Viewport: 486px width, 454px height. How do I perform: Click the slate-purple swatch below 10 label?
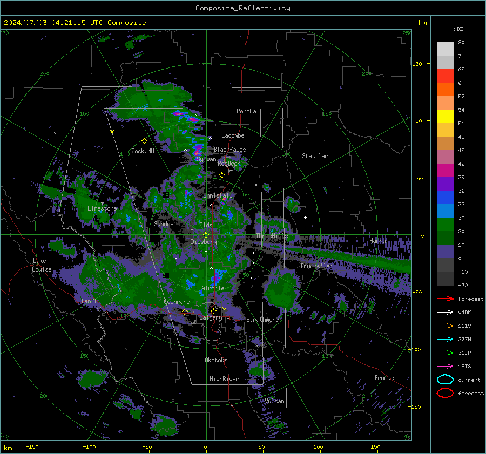(445, 251)
